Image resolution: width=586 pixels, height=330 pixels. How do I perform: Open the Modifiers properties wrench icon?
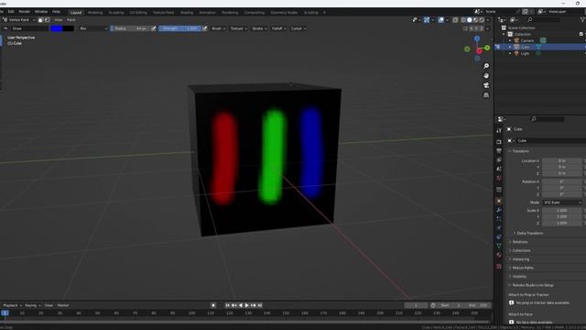pos(499,210)
